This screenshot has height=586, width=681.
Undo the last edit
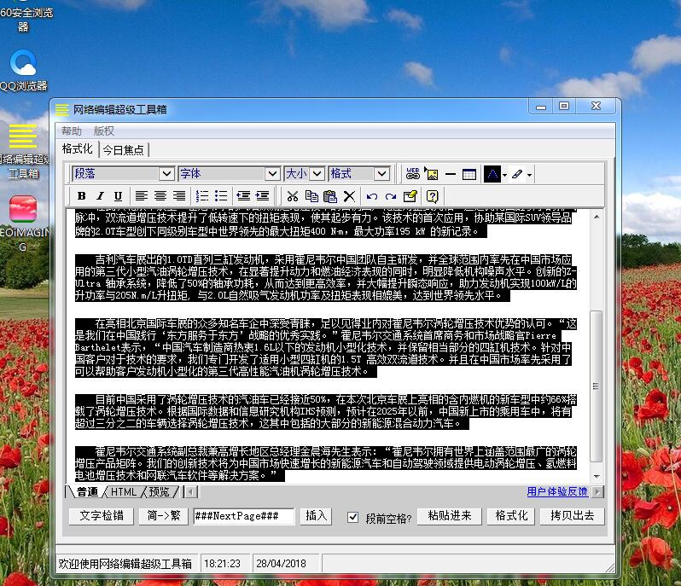[371, 196]
